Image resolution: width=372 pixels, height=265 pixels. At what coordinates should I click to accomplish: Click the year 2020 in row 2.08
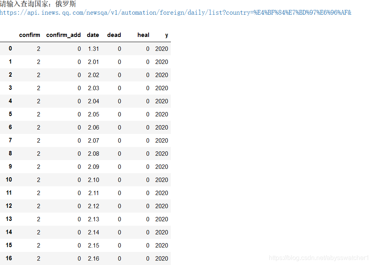pyautogui.click(x=162, y=154)
